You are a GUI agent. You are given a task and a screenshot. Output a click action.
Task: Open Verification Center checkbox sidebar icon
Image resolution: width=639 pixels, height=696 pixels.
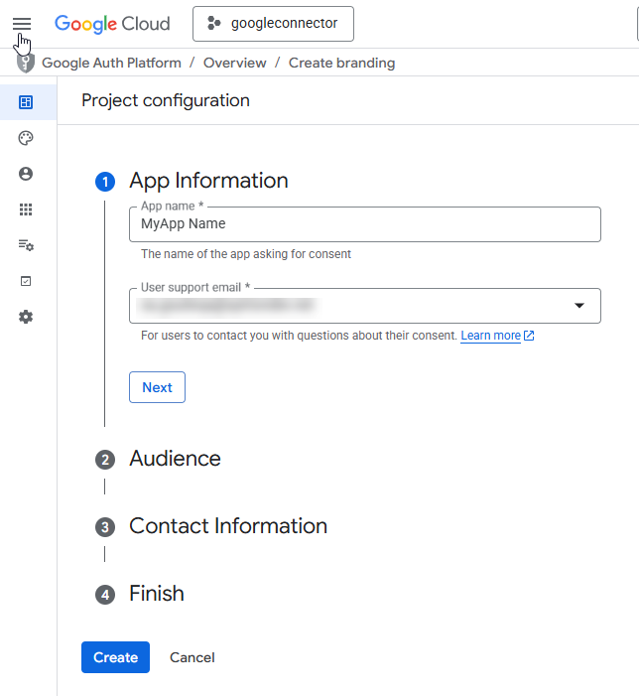tap(26, 281)
